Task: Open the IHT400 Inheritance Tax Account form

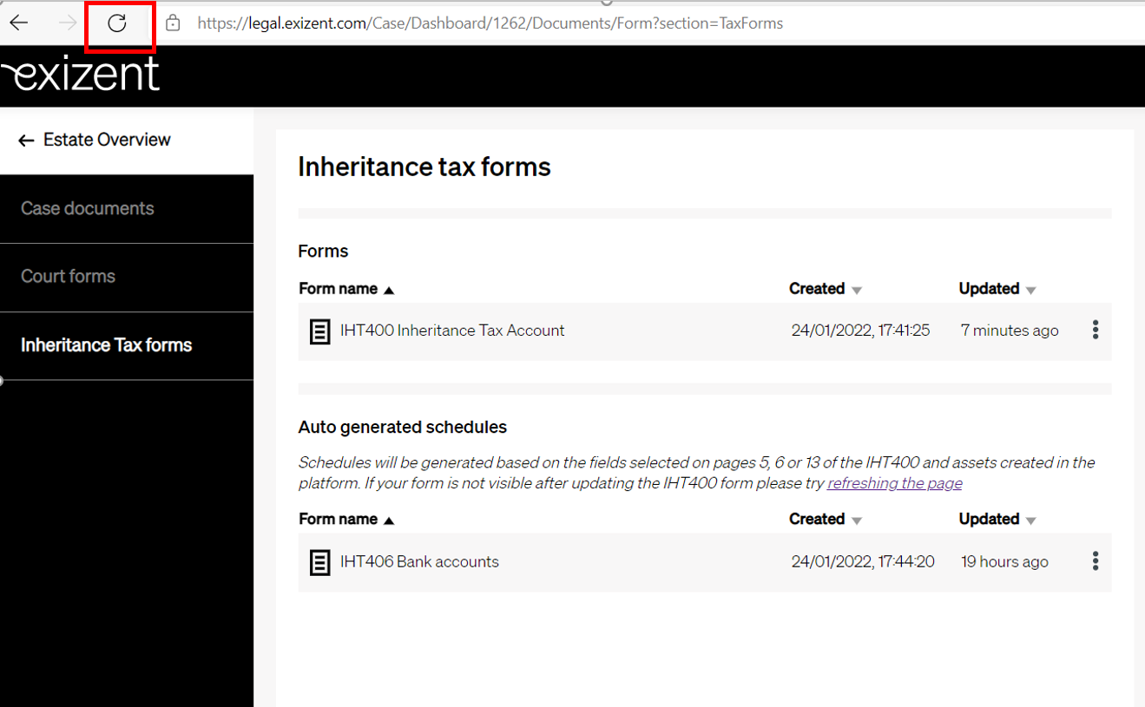Action: [451, 331]
